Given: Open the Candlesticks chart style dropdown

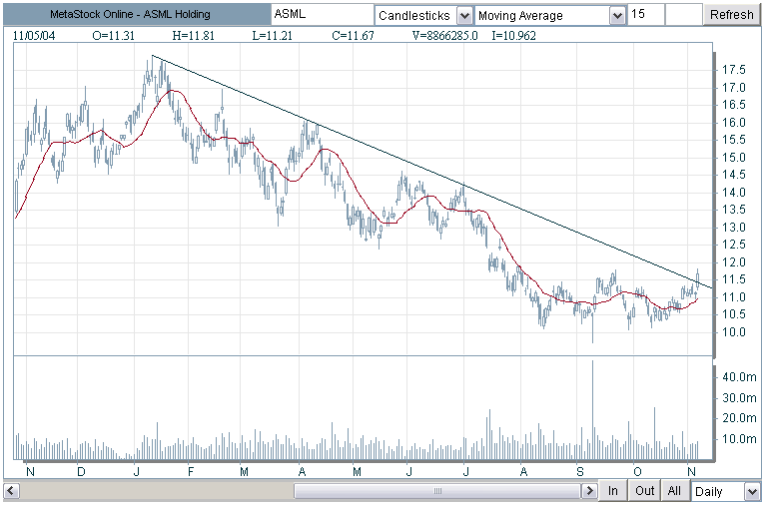Looking at the screenshot, I should 464,16.
